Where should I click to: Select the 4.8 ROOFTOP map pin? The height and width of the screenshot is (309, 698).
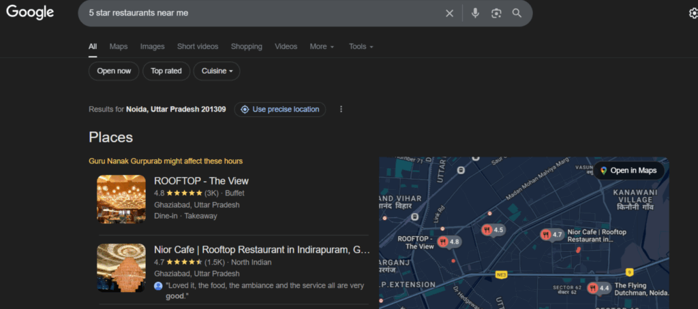(449, 242)
